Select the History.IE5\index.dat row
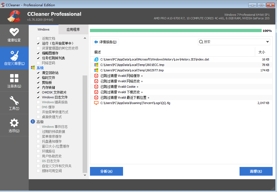 181,59
